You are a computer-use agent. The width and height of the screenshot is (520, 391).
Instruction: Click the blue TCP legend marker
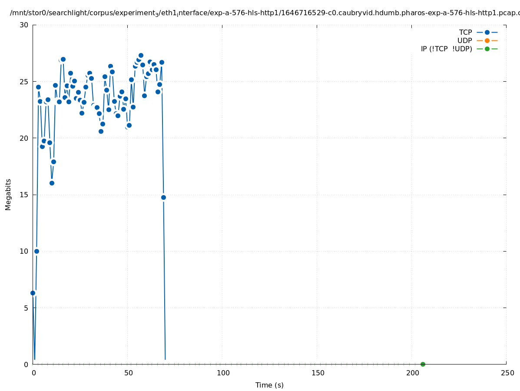click(487, 32)
